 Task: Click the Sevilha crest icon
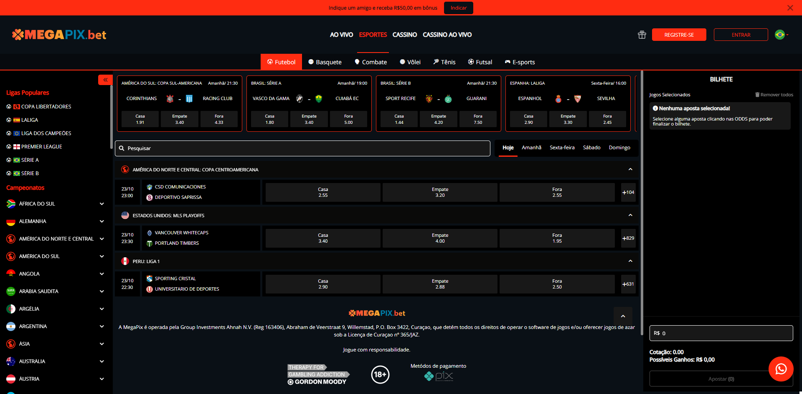[578, 99]
